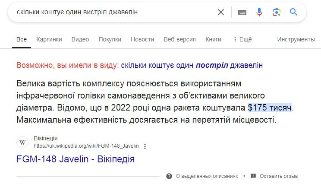Select the Веб-версия tab

coord(180,39)
